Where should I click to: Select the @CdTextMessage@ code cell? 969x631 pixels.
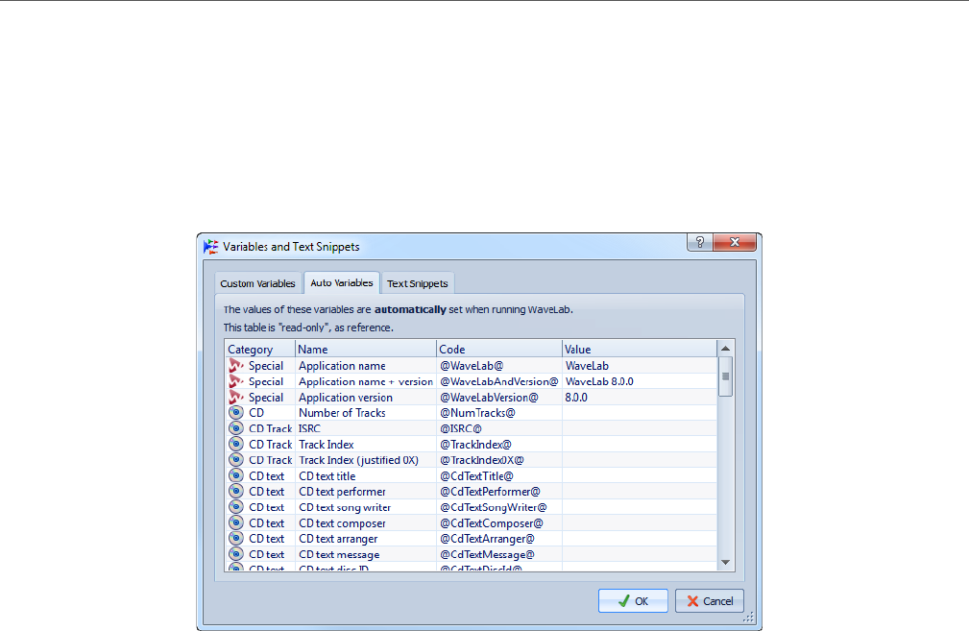coord(499,554)
